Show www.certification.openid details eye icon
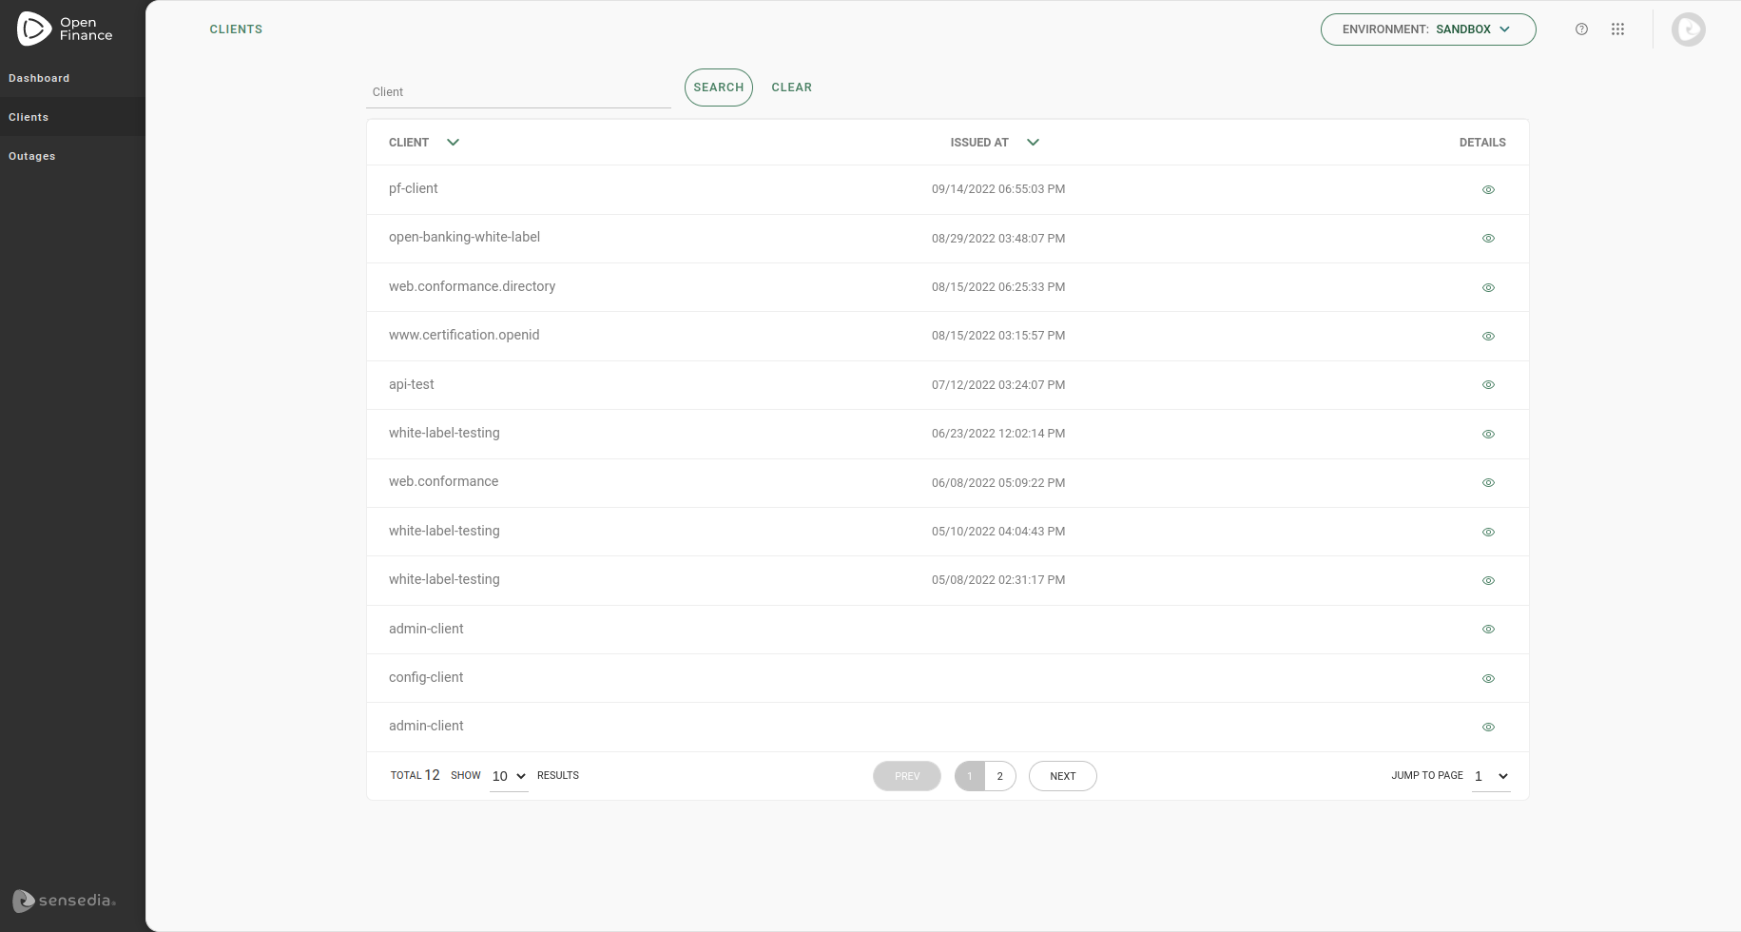 [1488, 337]
